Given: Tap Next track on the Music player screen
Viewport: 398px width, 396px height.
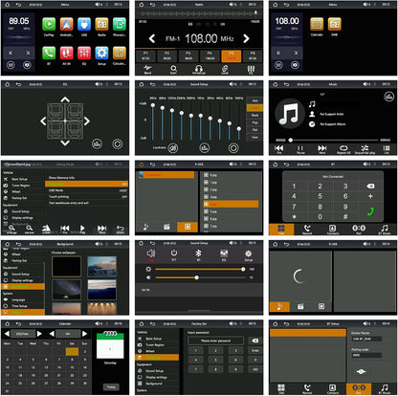Looking at the screenshot, I should [x=322, y=149].
